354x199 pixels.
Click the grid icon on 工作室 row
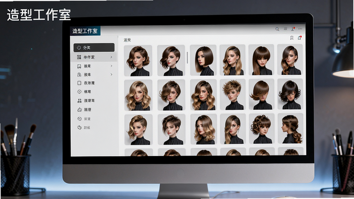point(79,57)
